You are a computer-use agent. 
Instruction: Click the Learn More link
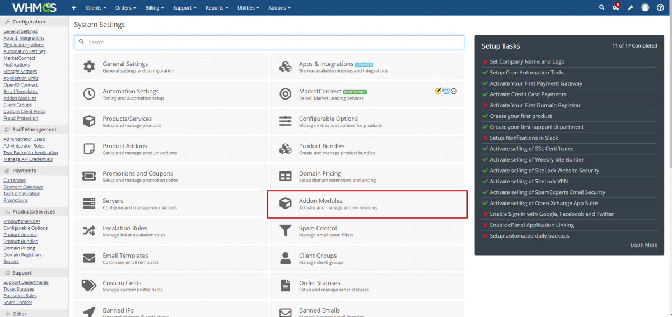tap(643, 245)
